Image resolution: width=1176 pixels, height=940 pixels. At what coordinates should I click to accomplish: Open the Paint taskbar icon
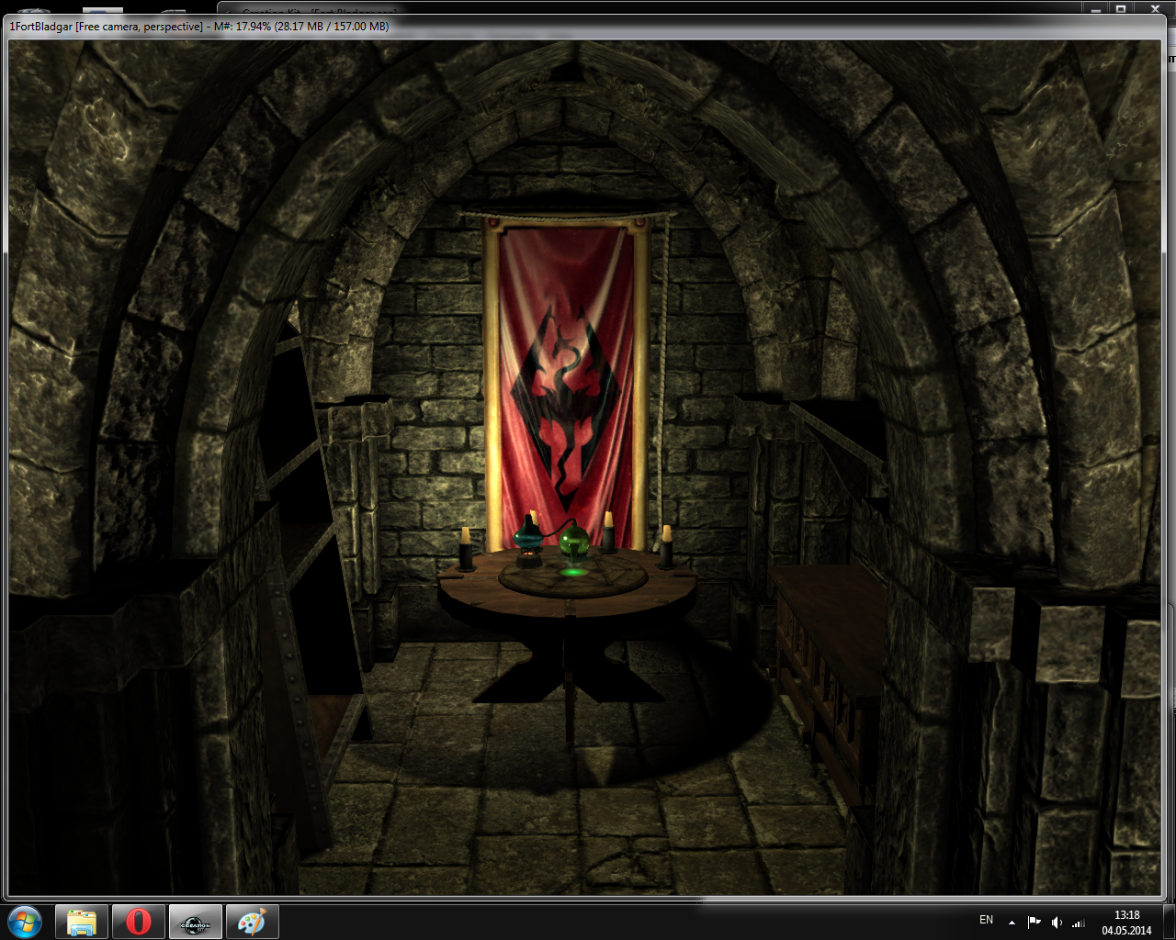(x=252, y=922)
